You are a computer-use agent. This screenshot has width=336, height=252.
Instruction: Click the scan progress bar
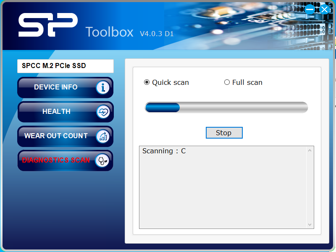226,108
